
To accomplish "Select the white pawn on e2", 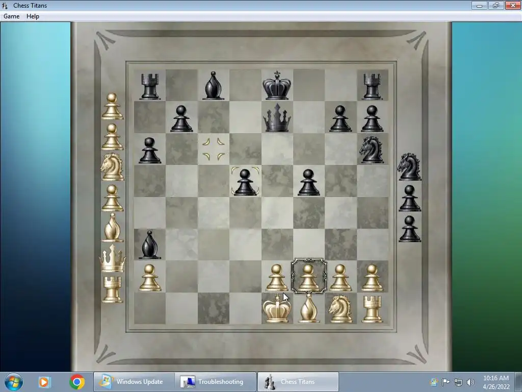I will click(x=277, y=278).
